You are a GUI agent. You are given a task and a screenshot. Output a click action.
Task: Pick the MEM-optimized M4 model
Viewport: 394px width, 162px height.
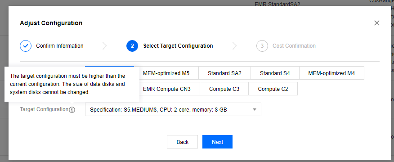click(x=331, y=73)
